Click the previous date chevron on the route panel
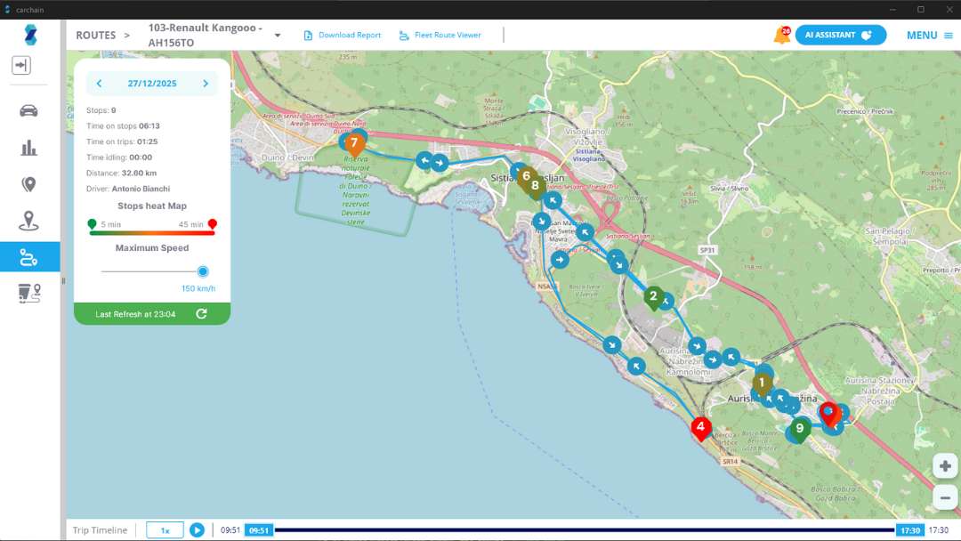Viewport: 961px width, 541px height. click(99, 83)
